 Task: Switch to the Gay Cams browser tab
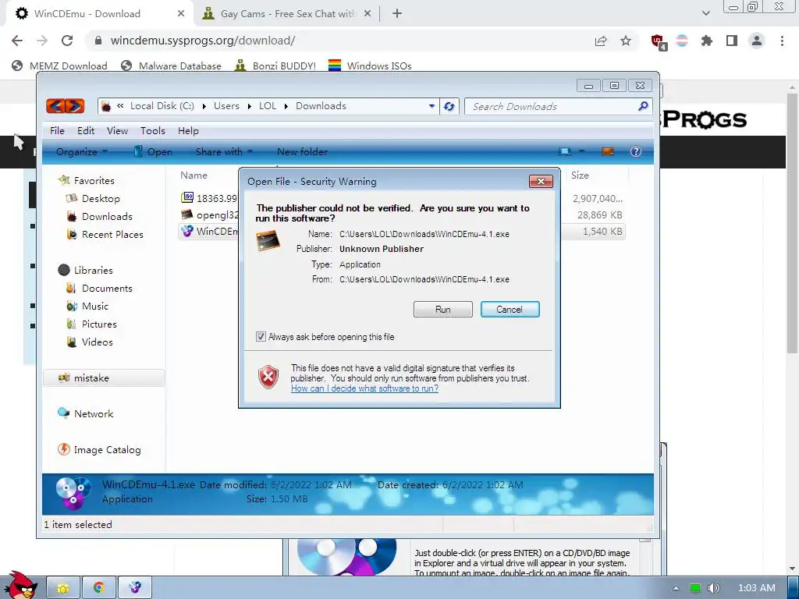[x=288, y=14]
